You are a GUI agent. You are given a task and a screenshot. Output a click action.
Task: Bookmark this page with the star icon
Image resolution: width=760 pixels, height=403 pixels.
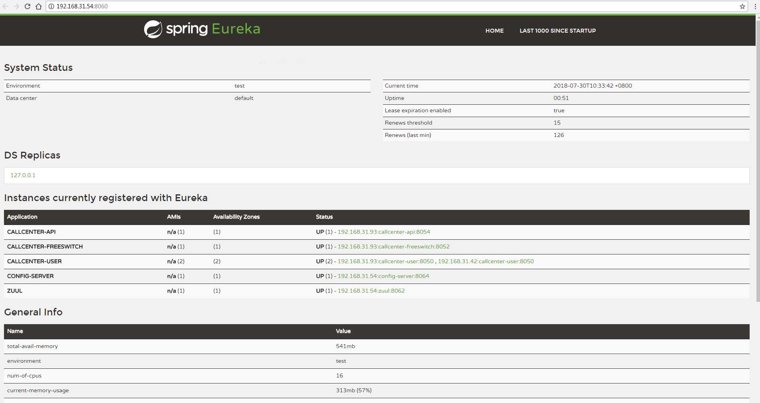[x=742, y=6]
